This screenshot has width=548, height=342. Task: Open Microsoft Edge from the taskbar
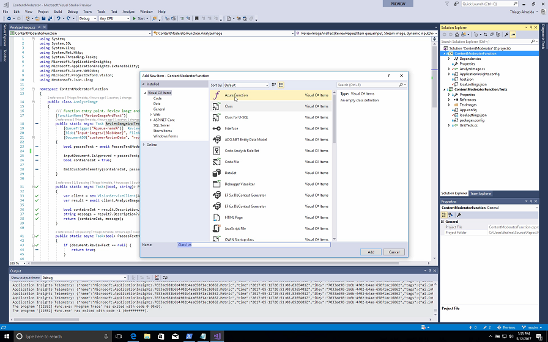pos(133,337)
